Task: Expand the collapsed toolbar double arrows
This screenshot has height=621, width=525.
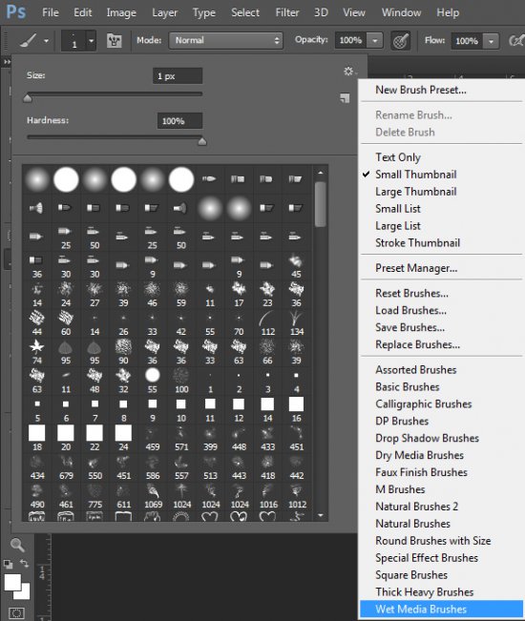Action: 7,62
